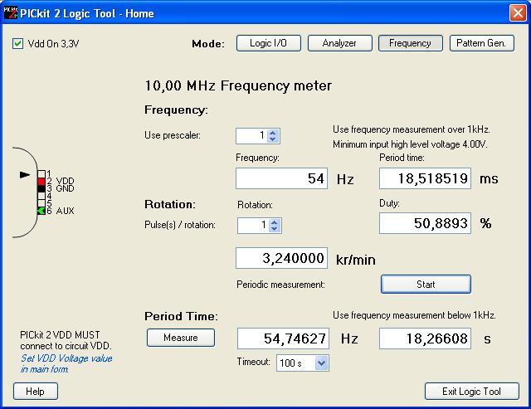The image size is (531, 409).
Task: Click Exit Logic Tool button
Action: pyautogui.click(x=472, y=392)
